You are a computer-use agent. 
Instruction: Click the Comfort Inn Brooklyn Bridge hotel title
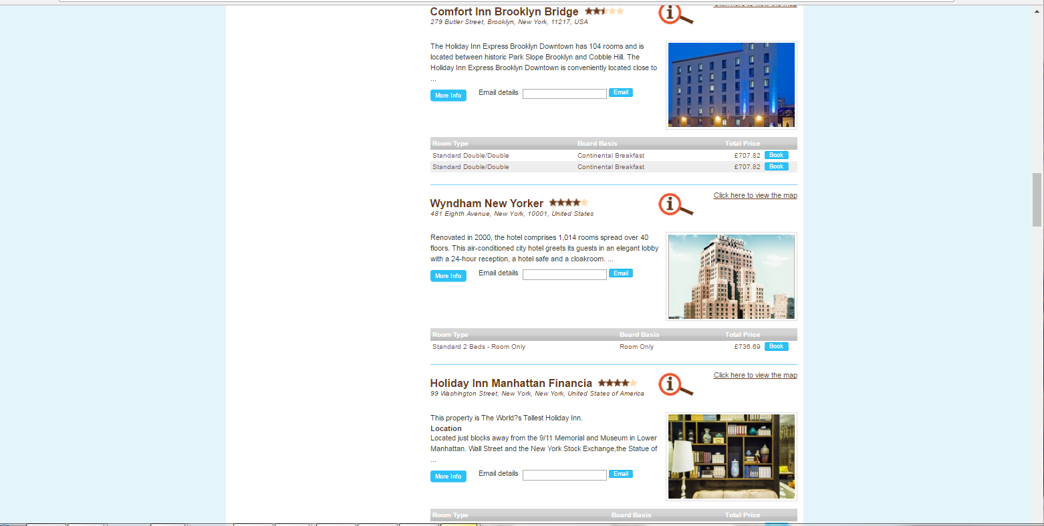coord(505,12)
